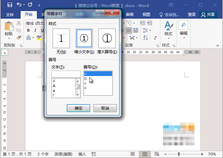Image resolution: width=223 pixels, height=158 pixels.
Task: Click the ruler tab selector box
Action: coord(5,53)
